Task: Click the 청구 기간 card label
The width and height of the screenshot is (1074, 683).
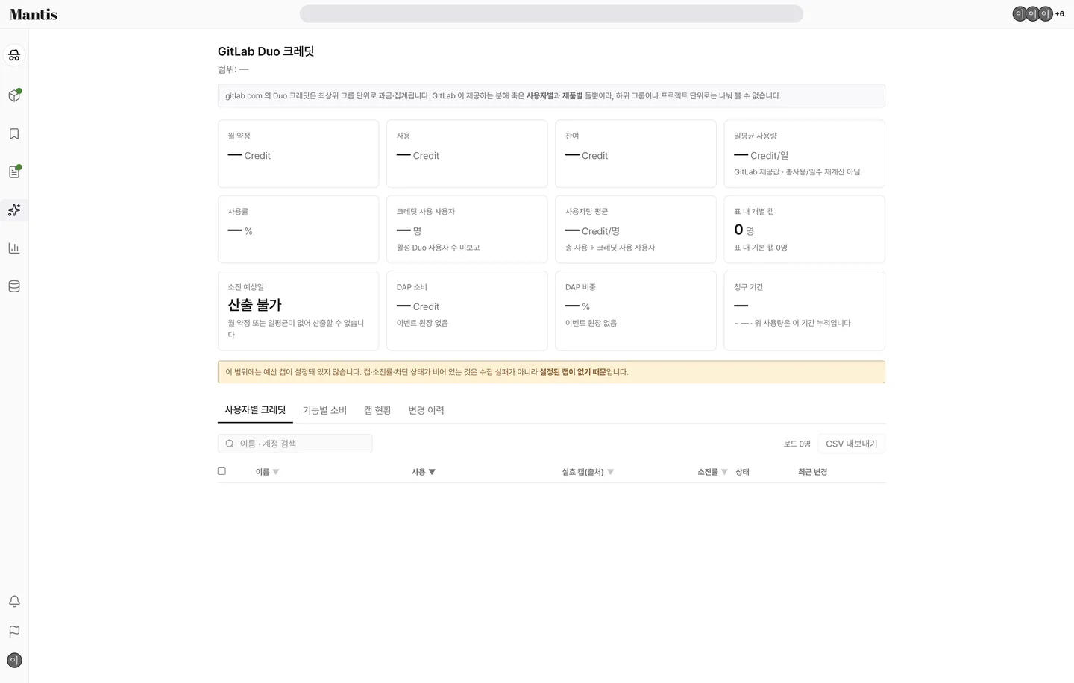Action: coord(749,287)
